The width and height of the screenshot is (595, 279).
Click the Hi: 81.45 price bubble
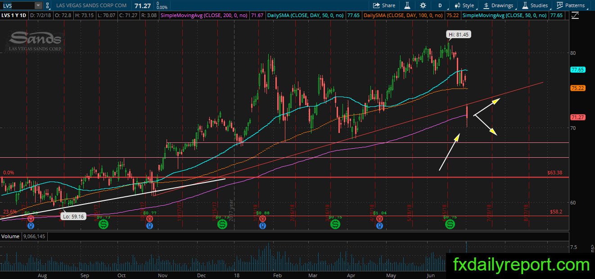point(458,34)
